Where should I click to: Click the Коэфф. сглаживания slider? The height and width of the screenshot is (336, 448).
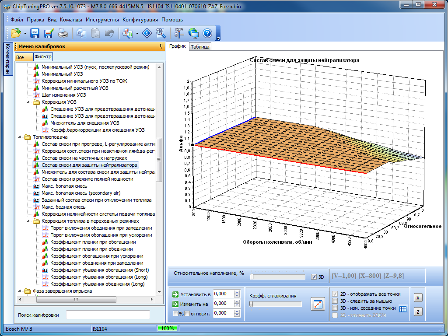[276, 304]
